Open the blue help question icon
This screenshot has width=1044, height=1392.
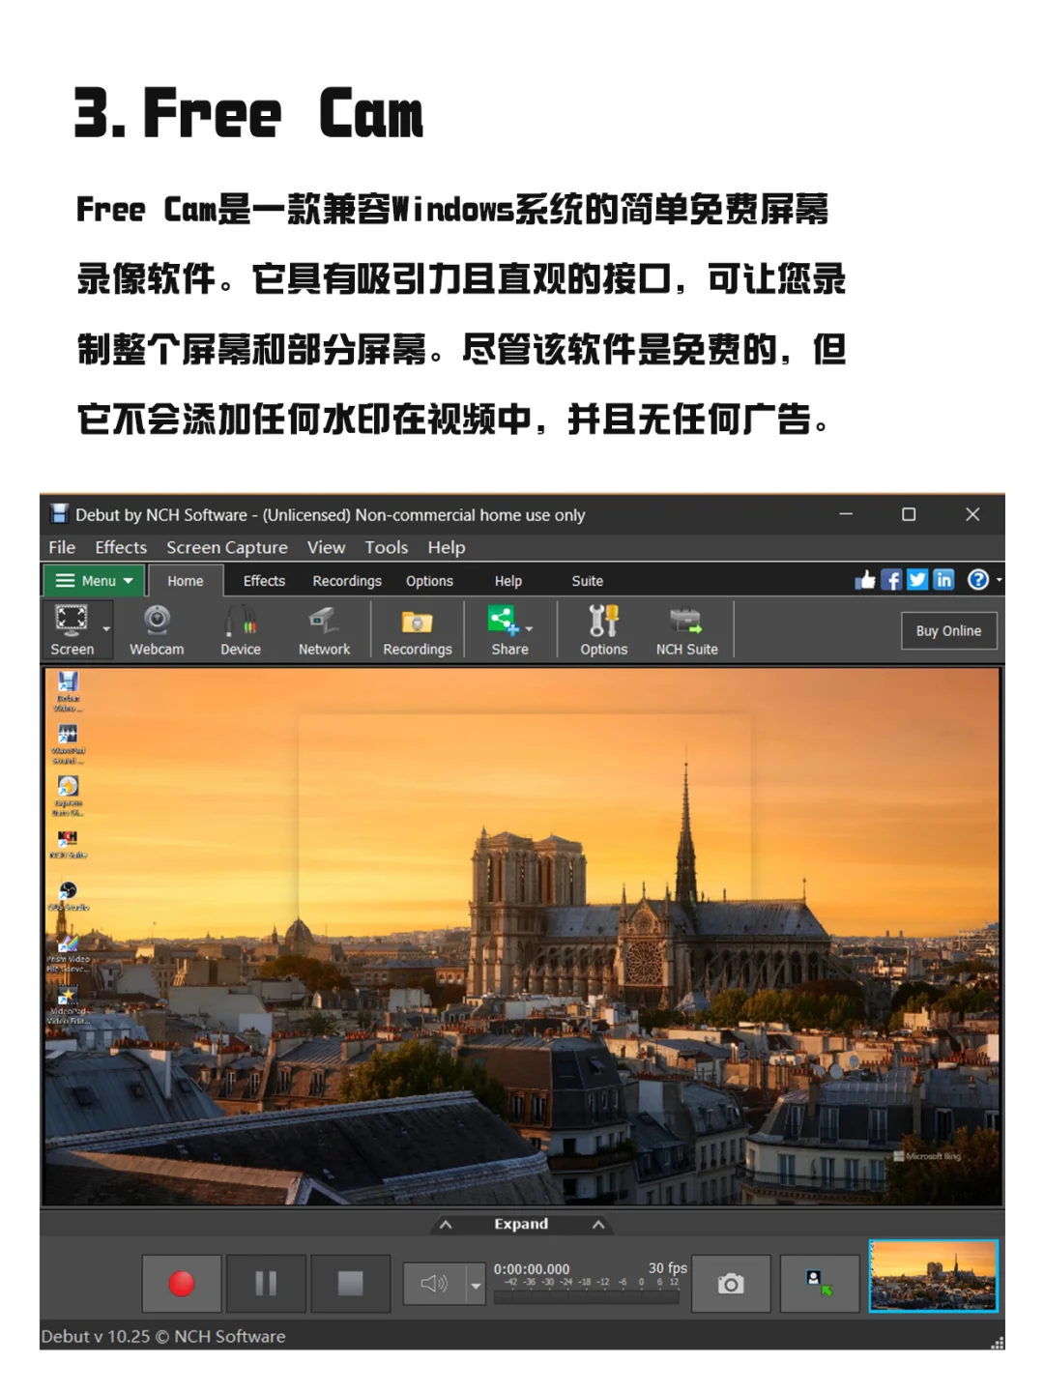(978, 579)
